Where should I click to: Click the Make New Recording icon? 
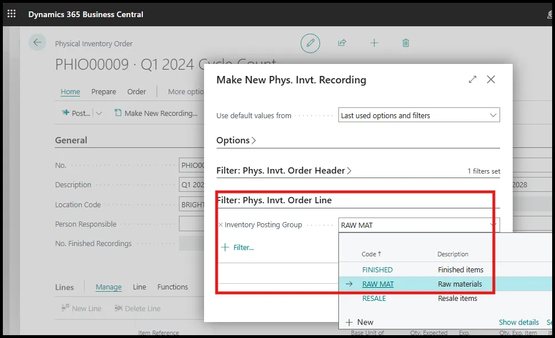(118, 113)
